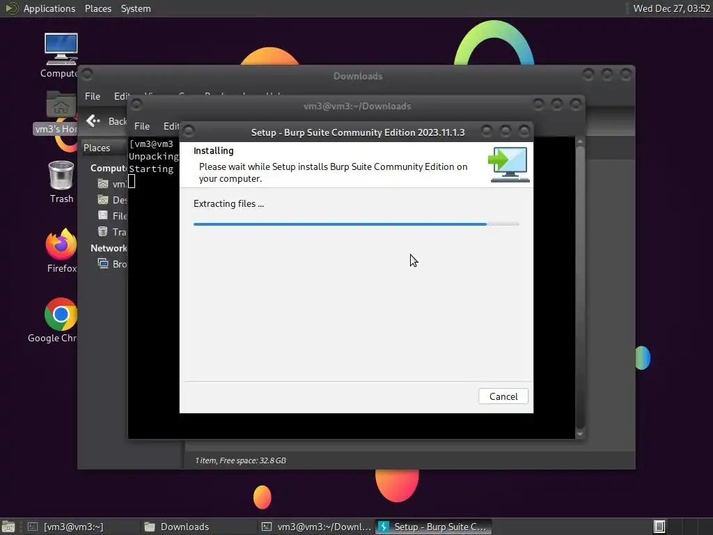The image size is (713, 535).
Task: Select the vm3 home entry in the Places sidebar
Action: (x=112, y=184)
